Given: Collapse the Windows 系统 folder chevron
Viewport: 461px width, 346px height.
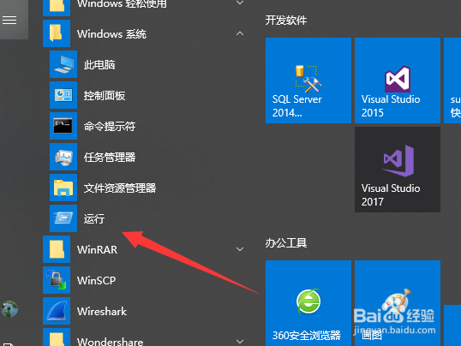Looking at the screenshot, I should 240,33.
